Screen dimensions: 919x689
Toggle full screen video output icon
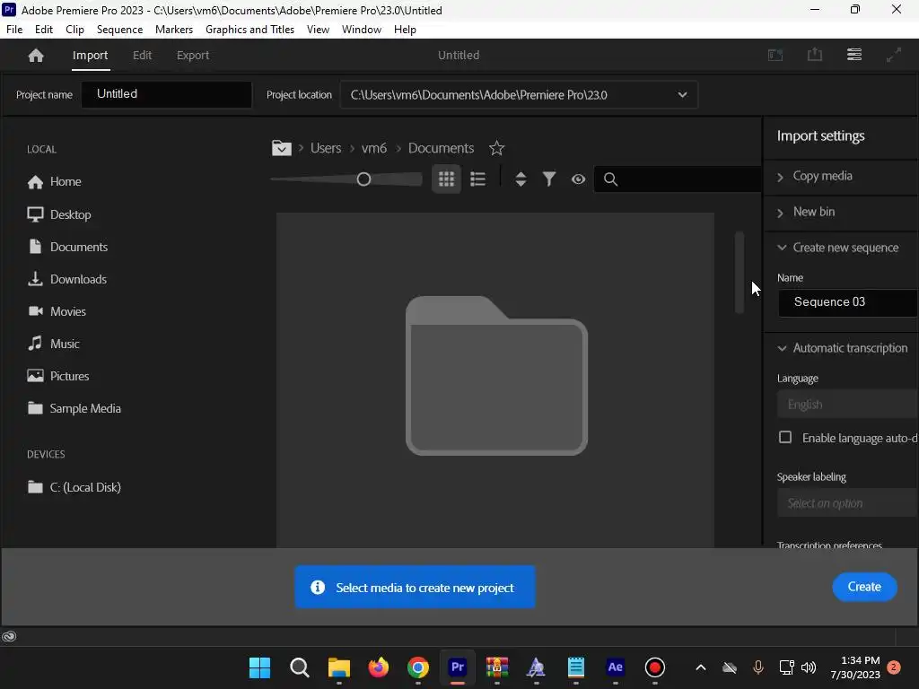click(x=893, y=55)
